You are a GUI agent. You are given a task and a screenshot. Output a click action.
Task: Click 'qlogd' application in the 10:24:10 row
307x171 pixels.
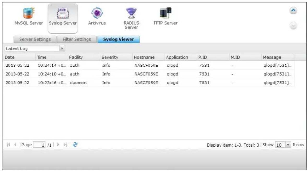coord(173,74)
